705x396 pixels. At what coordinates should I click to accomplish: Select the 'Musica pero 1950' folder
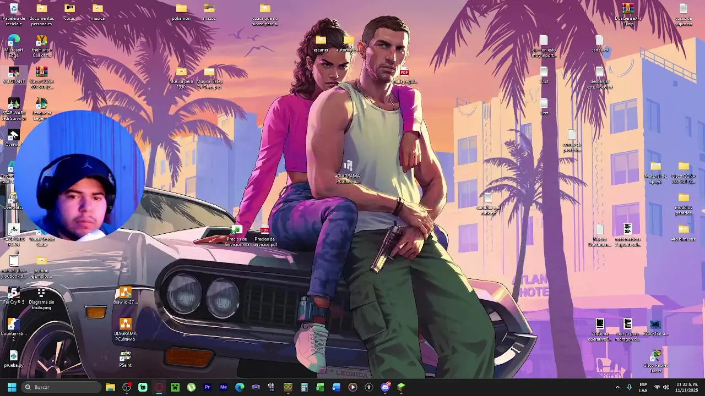(x=181, y=78)
